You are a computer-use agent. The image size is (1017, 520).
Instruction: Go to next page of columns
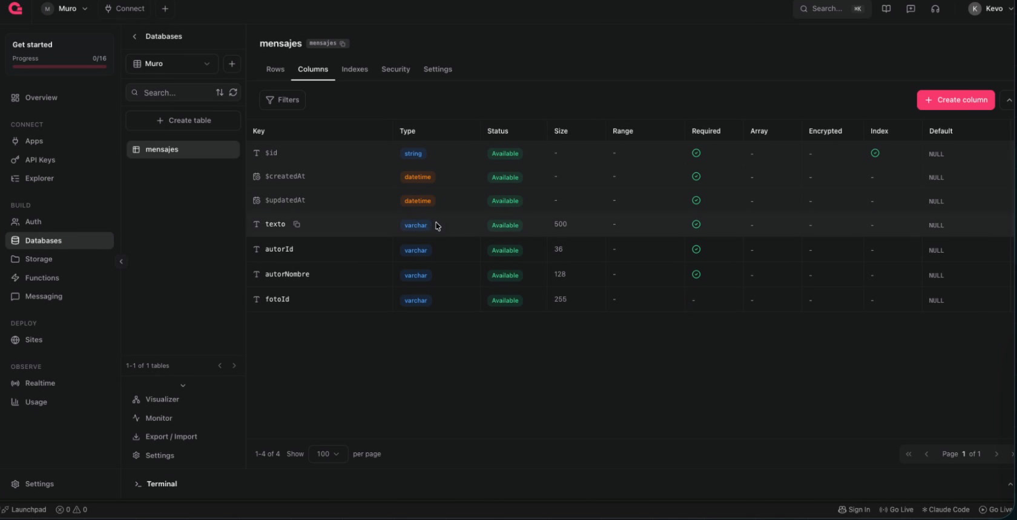coord(996,454)
